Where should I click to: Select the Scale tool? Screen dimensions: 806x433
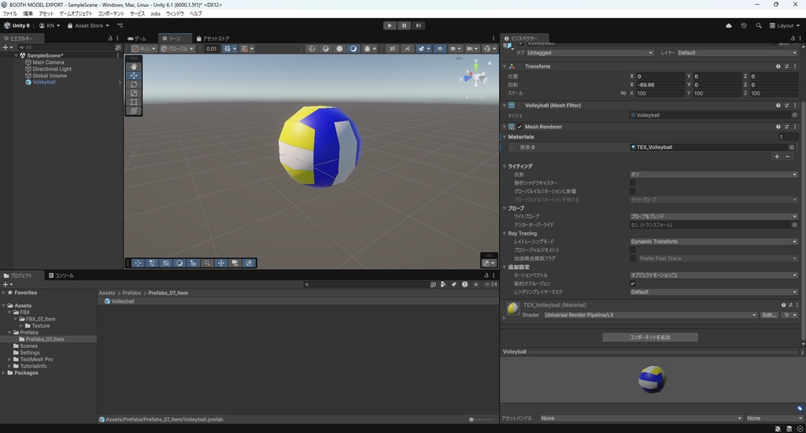[134, 93]
